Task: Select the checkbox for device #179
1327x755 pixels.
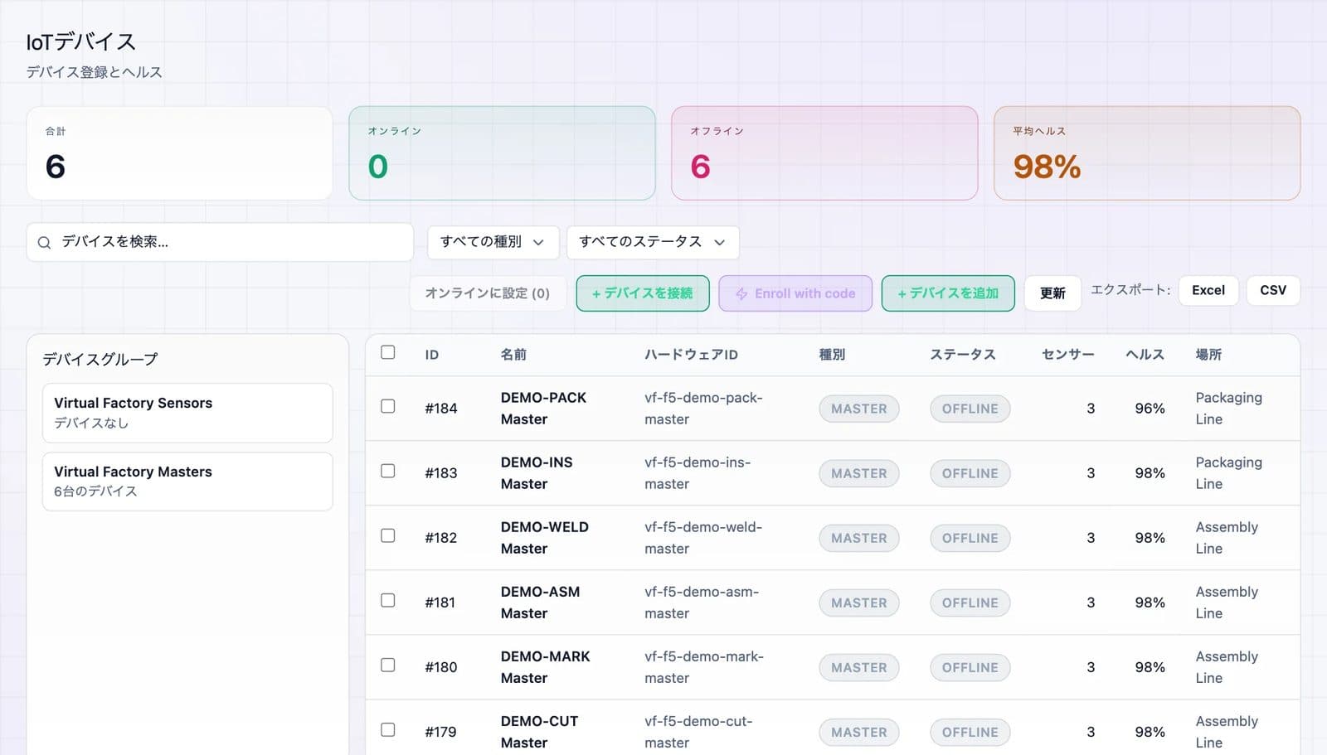Action: [x=387, y=729]
